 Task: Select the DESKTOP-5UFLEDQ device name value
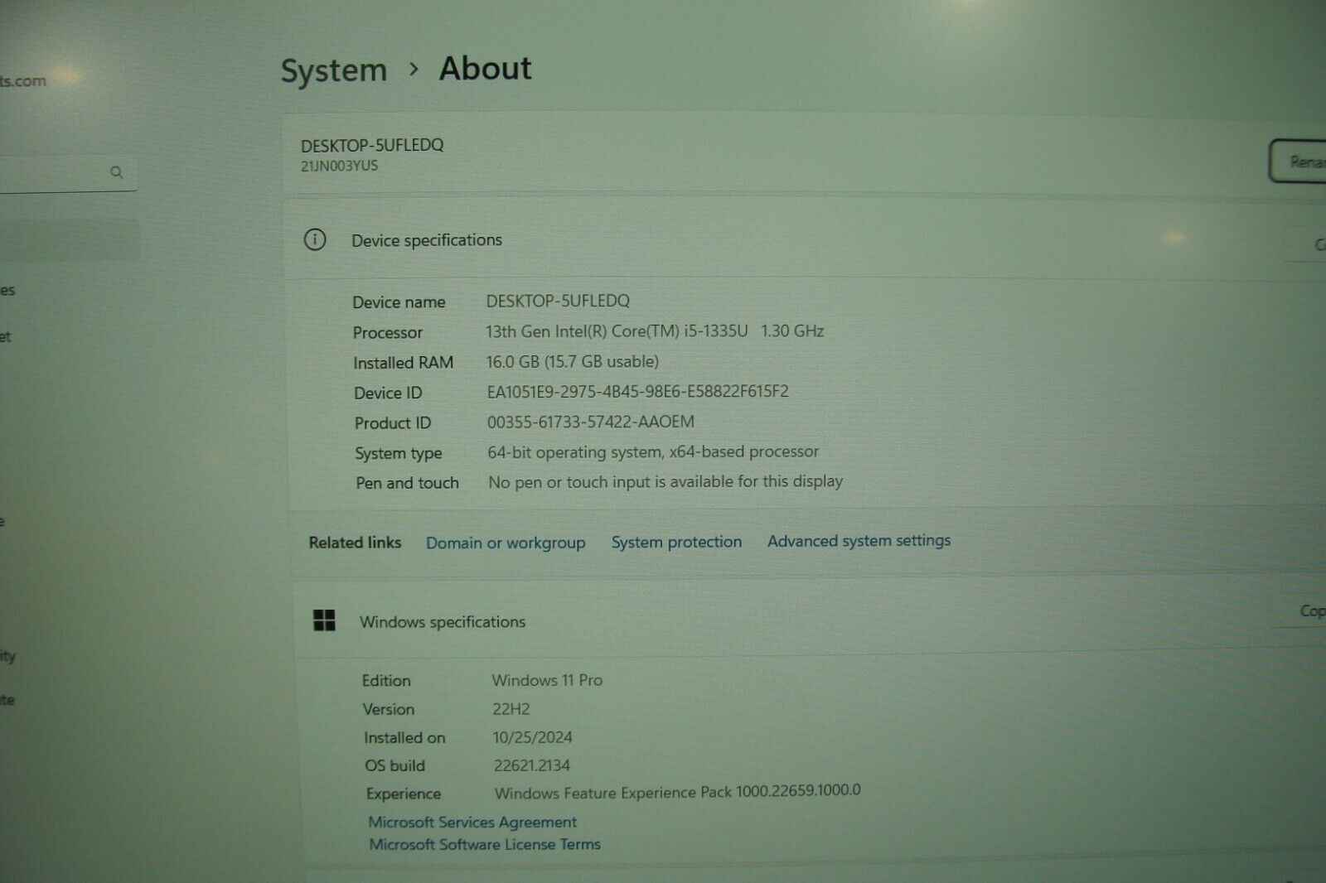(x=558, y=301)
